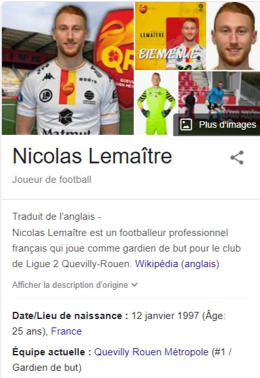The width and height of the screenshot is (260, 378).
Task: Follow the Wikipédia (anglais) link
Action: tap(177, 264)
